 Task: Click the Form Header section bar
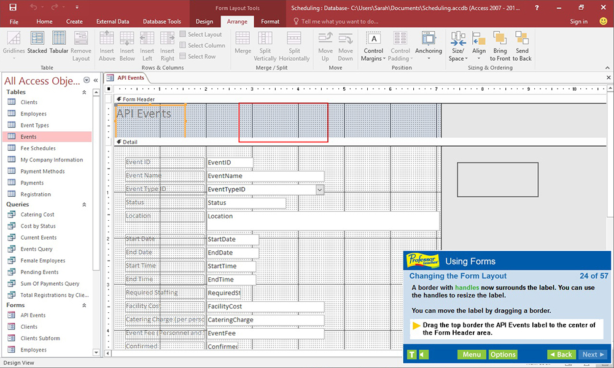[360, 99]
